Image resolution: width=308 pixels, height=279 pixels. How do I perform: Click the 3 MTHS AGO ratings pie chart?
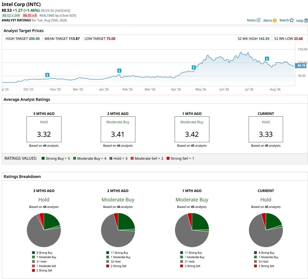[x=44, y=230]
